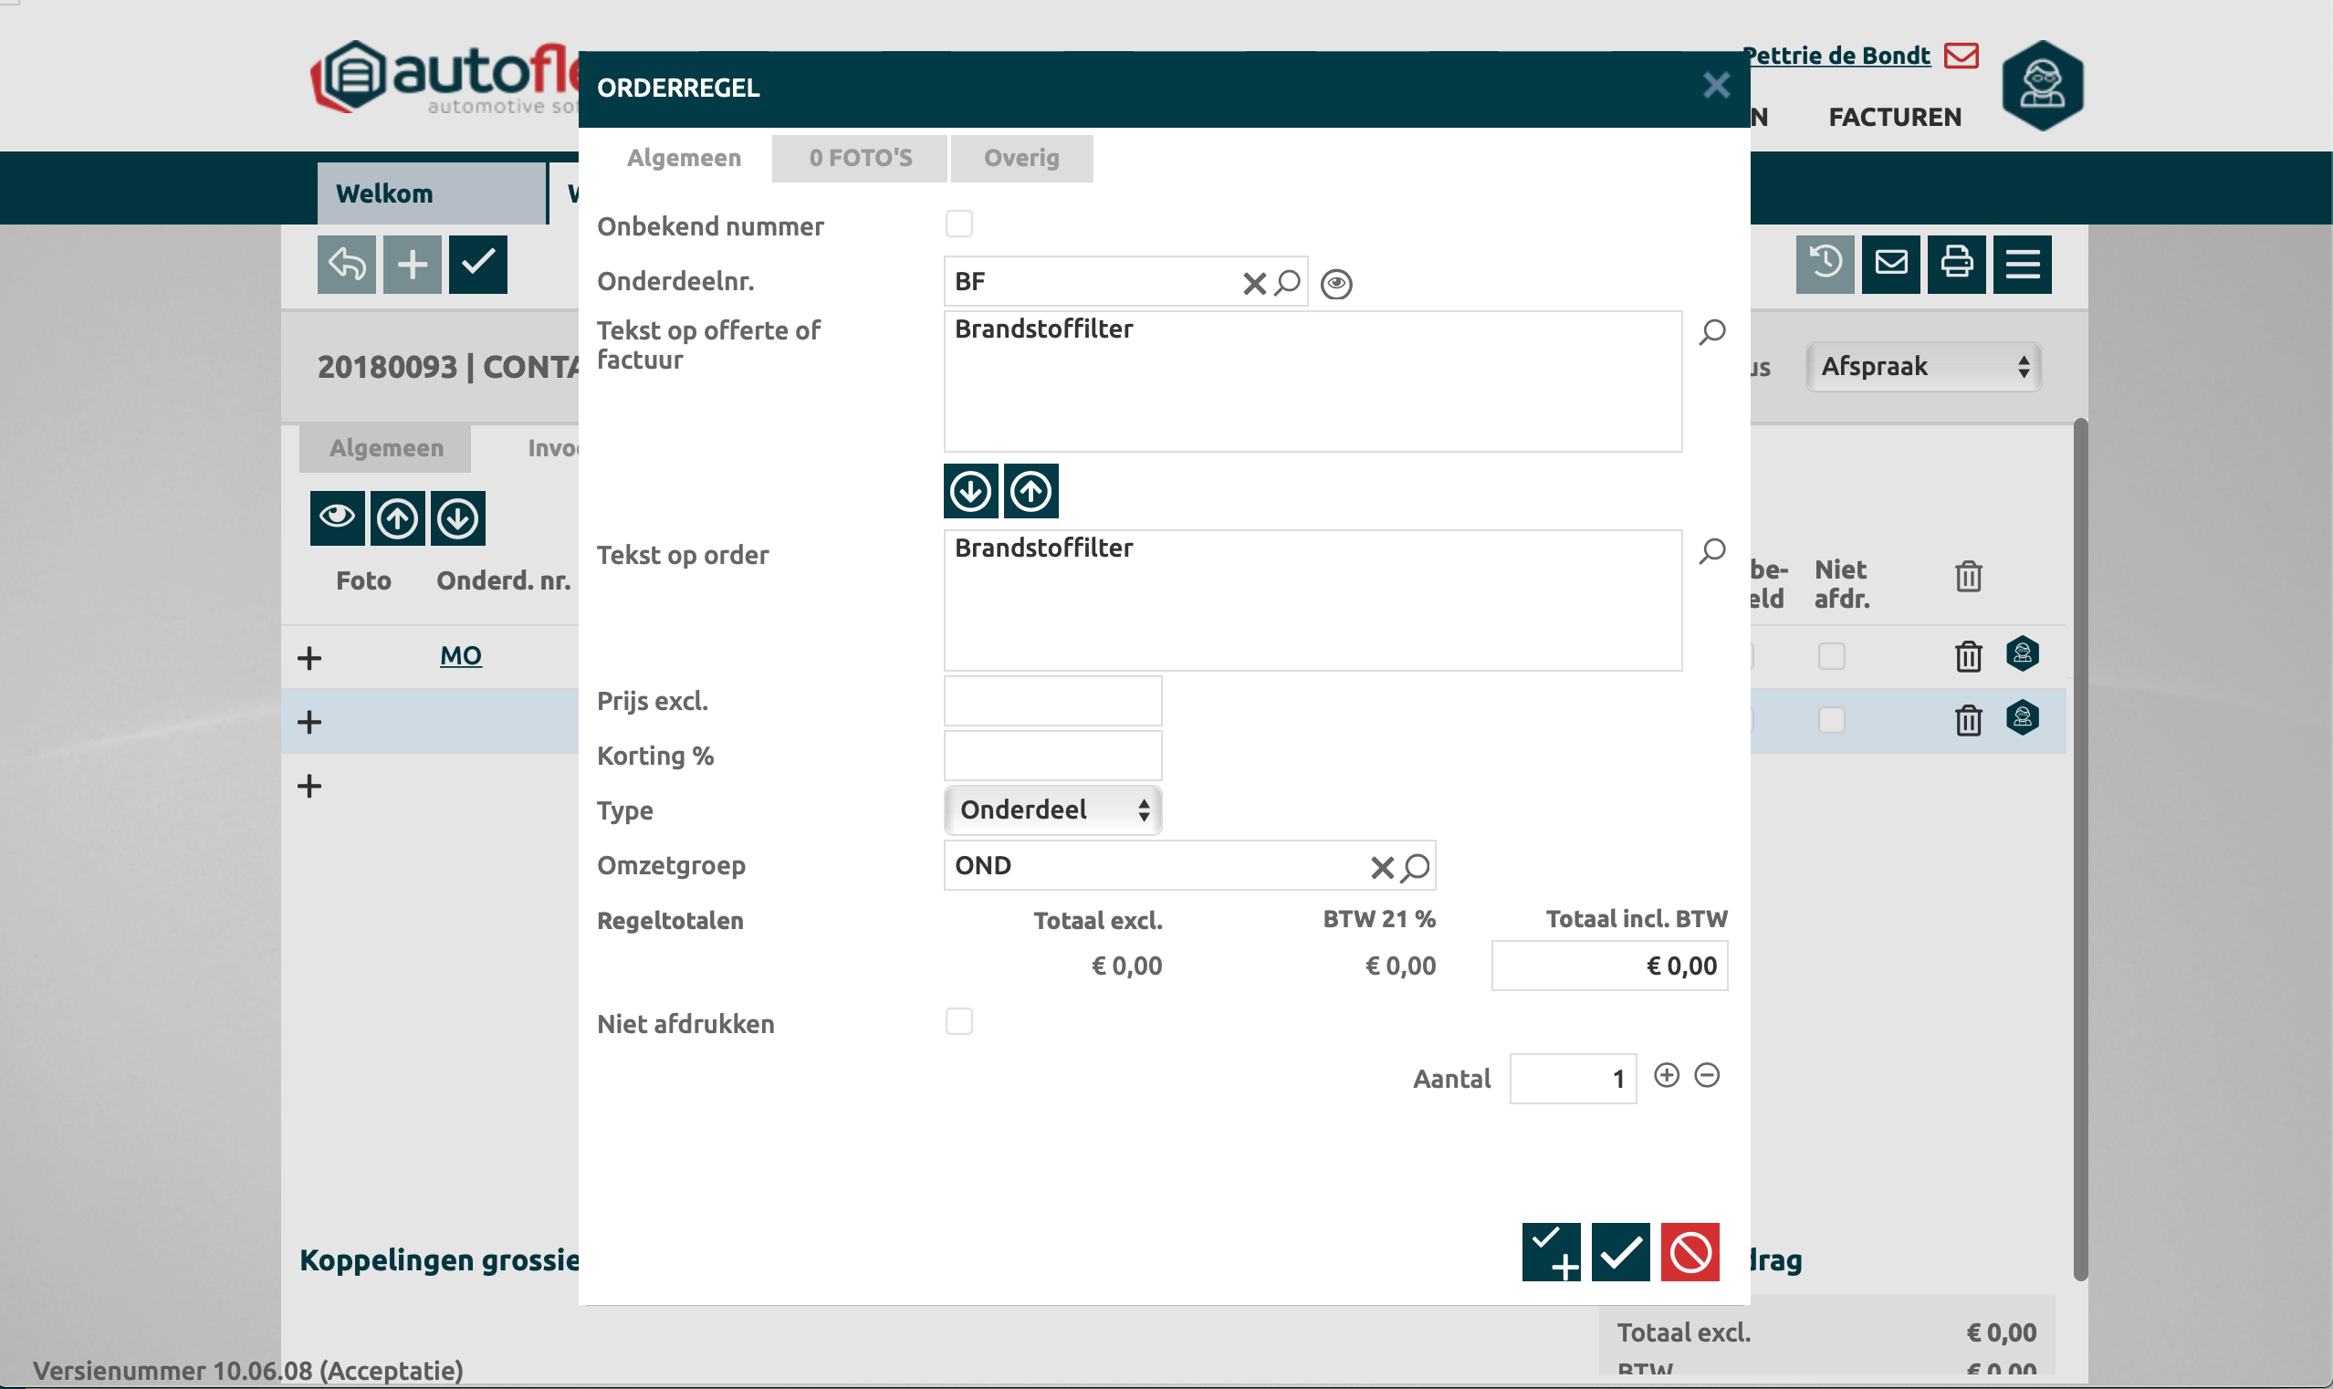This screenshot has width=2333, height=1389.
Task: Search texts for Tekst op order
Action: click(x=1711, y=550)
